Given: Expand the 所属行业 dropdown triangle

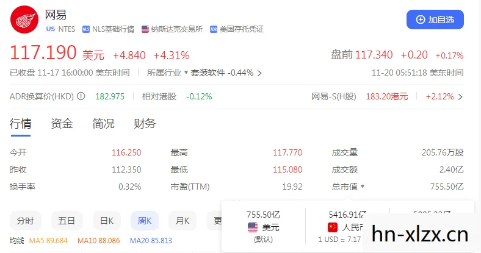Looking at the screenshot, I should point(186,73).
